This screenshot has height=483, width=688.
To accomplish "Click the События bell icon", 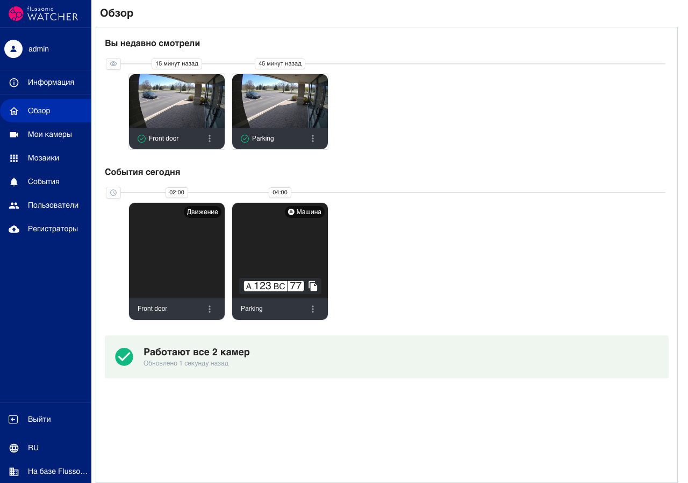I will [x=14, y=182].
